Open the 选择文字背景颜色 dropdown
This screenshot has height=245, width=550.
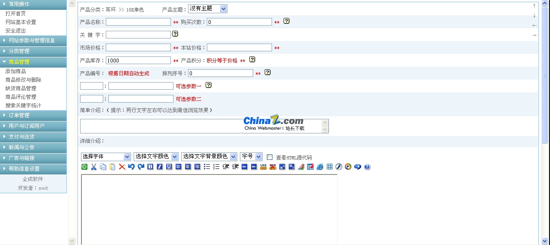[209, 156]
